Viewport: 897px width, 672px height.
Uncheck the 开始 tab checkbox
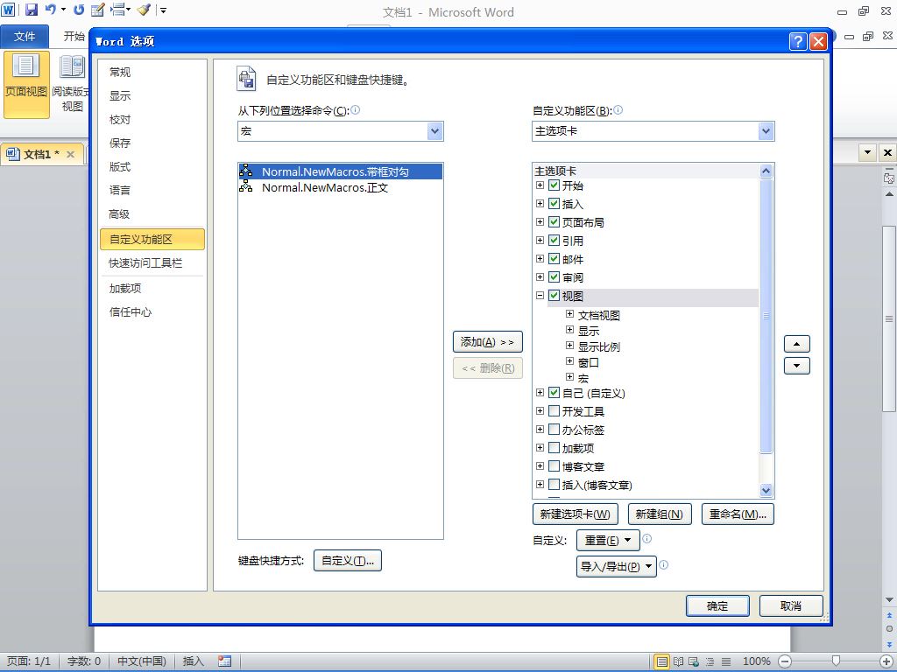coord(554,185)
